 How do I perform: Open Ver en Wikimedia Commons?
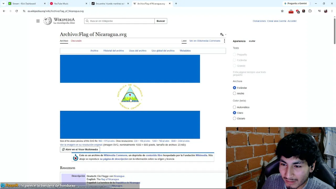tap(205, 41)
